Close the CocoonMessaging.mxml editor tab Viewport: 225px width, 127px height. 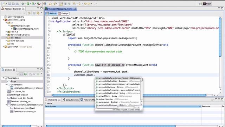[x=75, y=9]
